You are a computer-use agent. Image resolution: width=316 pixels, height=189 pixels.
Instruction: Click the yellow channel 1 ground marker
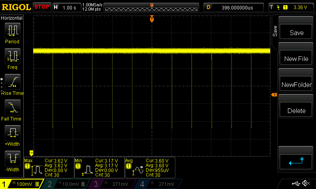pyautogui.click(x=31, y=153)
